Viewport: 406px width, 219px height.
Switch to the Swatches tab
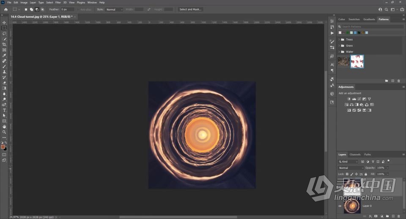click(354, 19)
